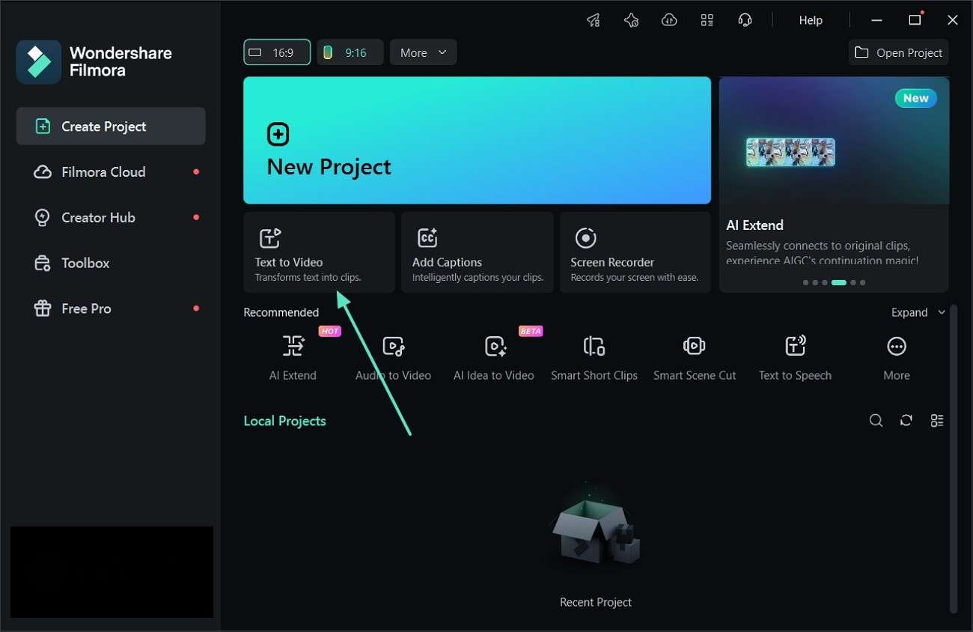Open the Add Captions tool
The image size is (973, 632).
click(x=477, y=252)
